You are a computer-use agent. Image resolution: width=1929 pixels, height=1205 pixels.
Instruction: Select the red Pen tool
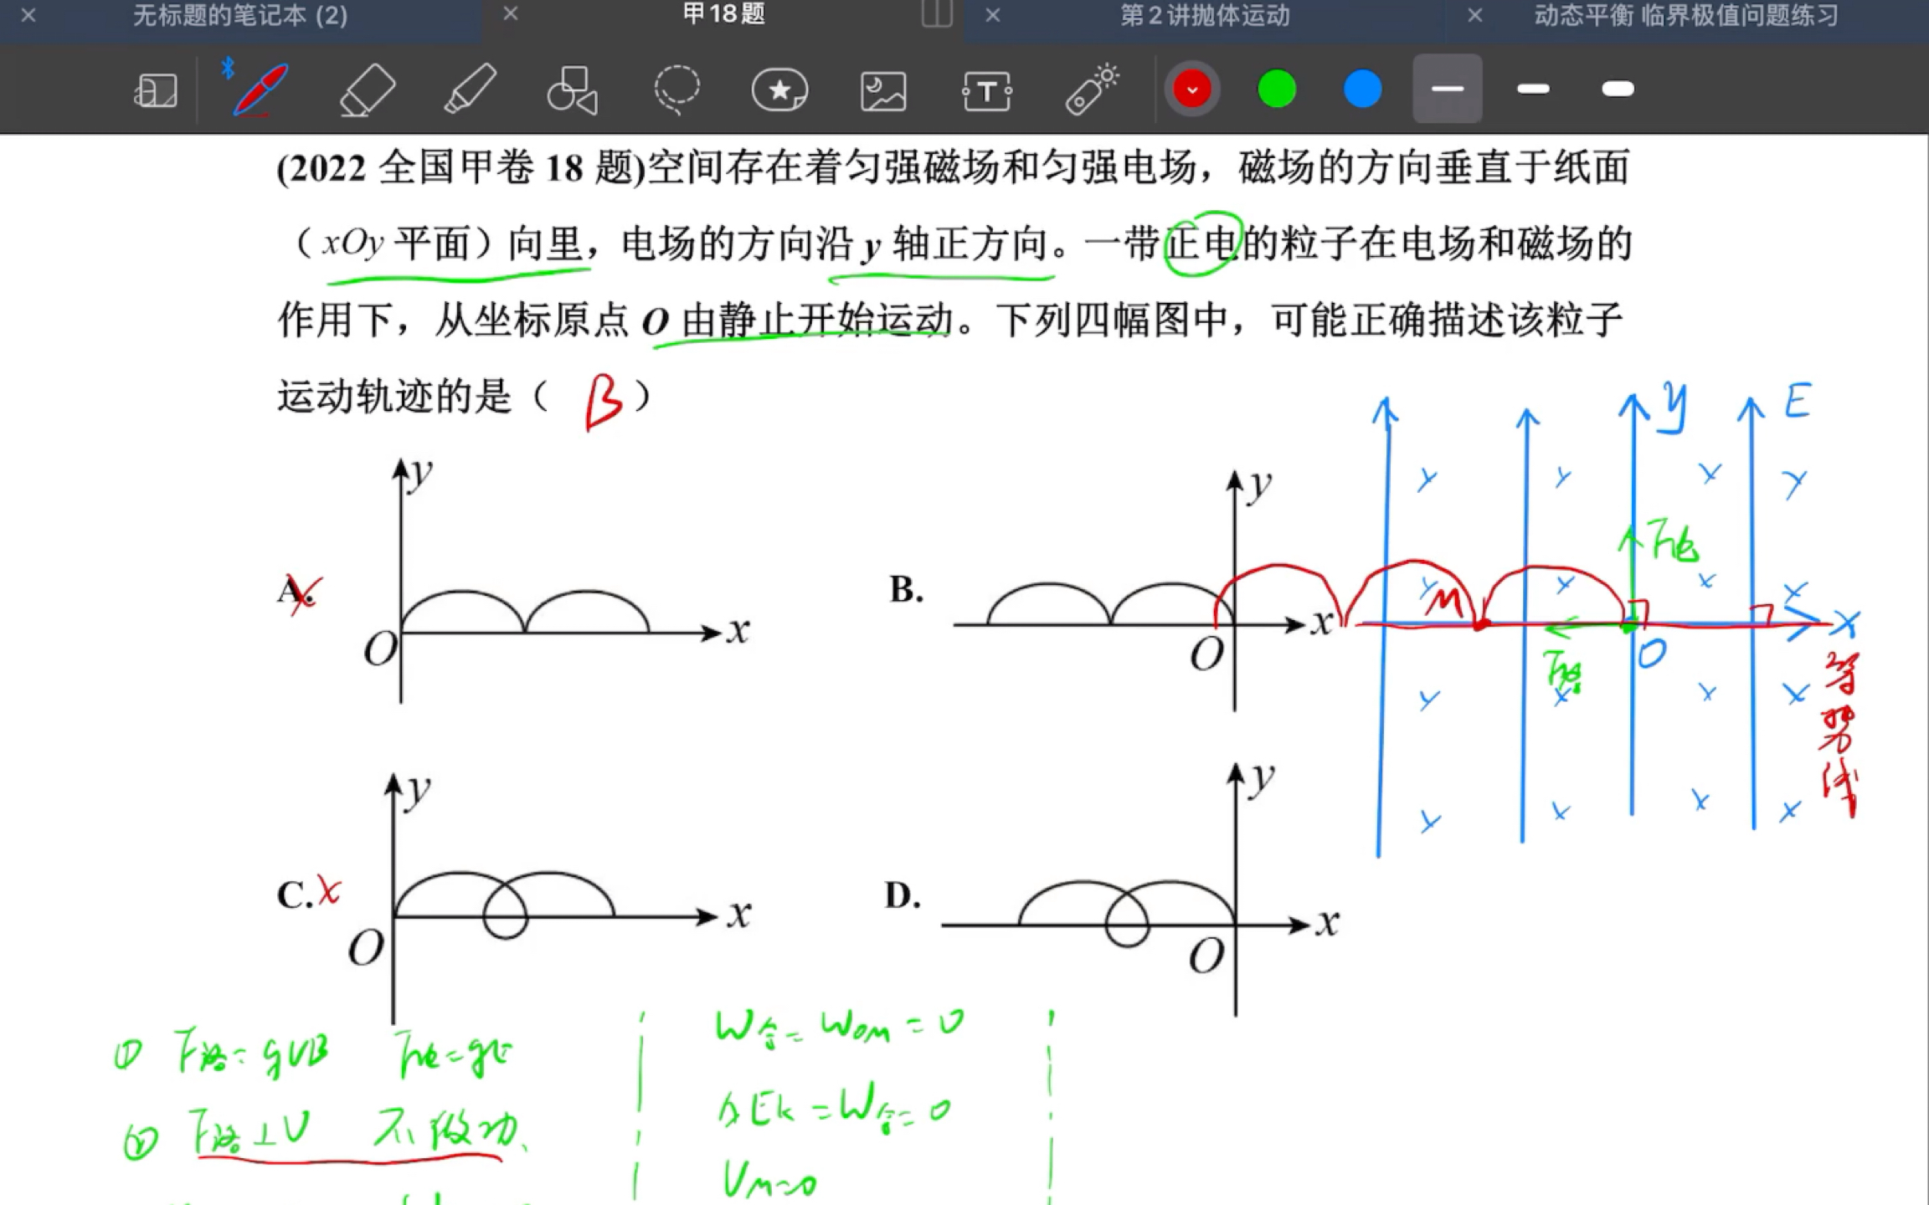[260, 89]
